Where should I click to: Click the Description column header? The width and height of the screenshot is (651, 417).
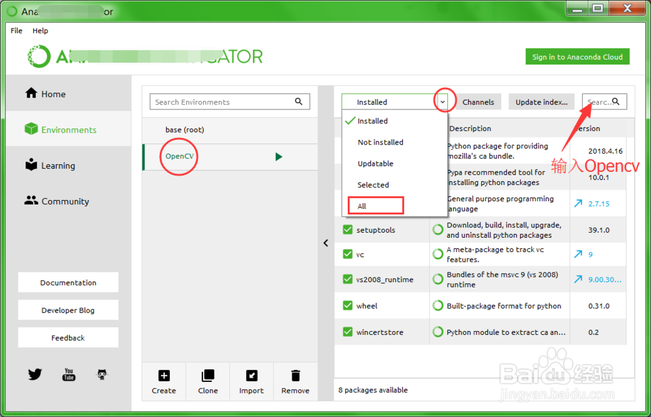(471, 129)
